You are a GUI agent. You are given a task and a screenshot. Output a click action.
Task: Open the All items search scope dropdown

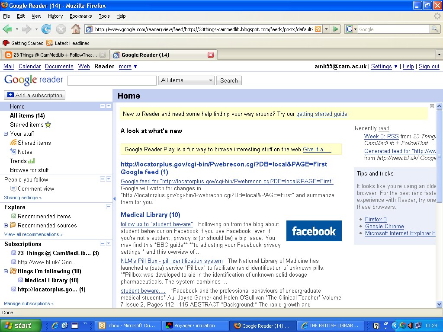[x=186, y=80]
